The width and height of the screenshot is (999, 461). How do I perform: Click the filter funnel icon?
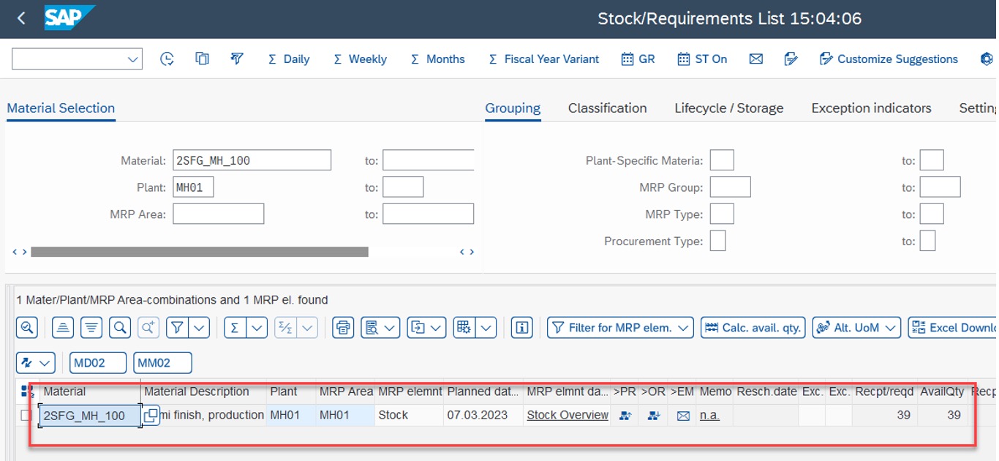[x=176, y=327]
